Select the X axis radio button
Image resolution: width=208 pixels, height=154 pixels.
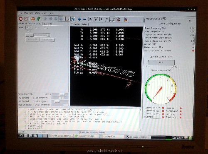(29, 28)
